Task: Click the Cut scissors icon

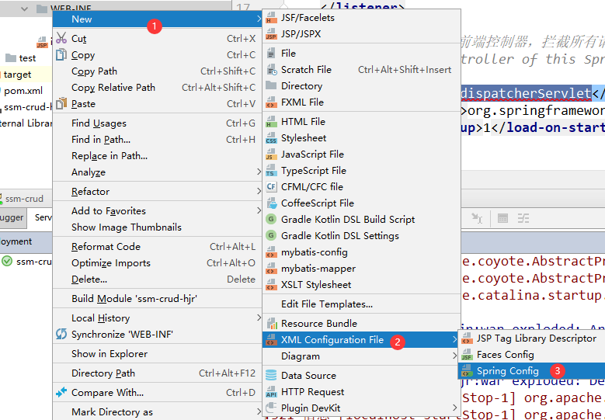Action: (61, 38)
